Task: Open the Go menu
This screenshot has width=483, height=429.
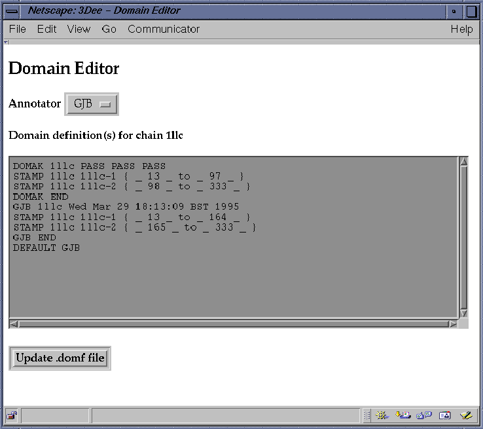Action: tap(109, 29)
